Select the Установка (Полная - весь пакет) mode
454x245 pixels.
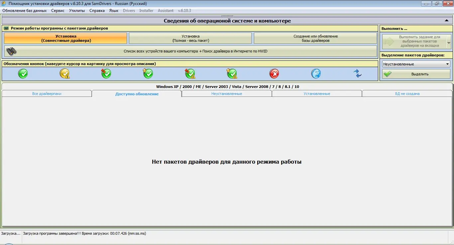coord(190,38)
